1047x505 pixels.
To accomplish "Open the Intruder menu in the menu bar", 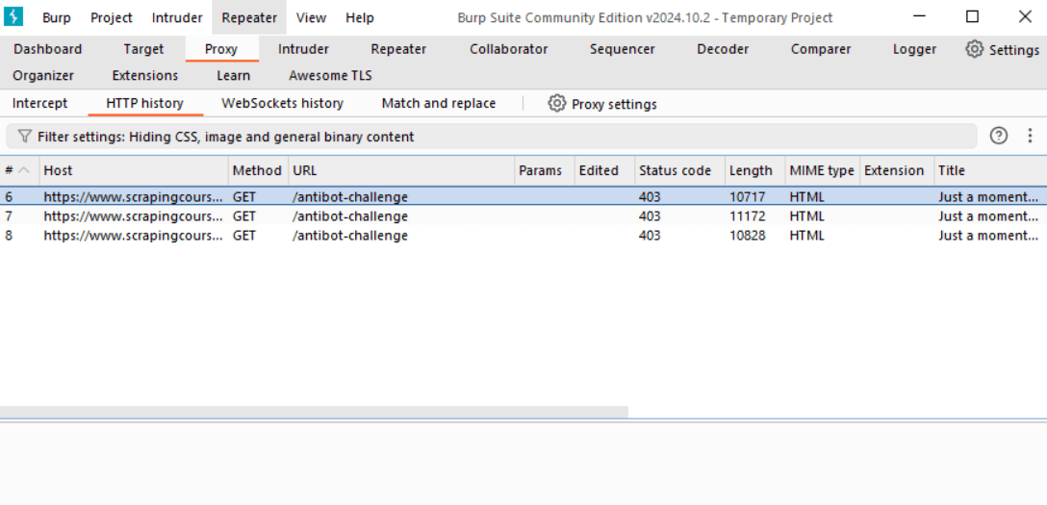I will [x=177, y=18].
